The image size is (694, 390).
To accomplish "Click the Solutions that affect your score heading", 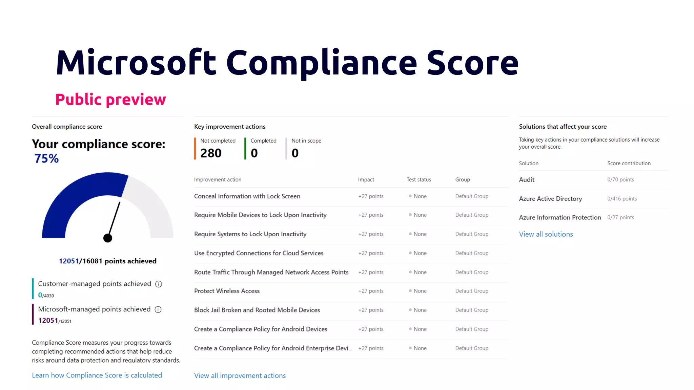I will tap(563, 127).
